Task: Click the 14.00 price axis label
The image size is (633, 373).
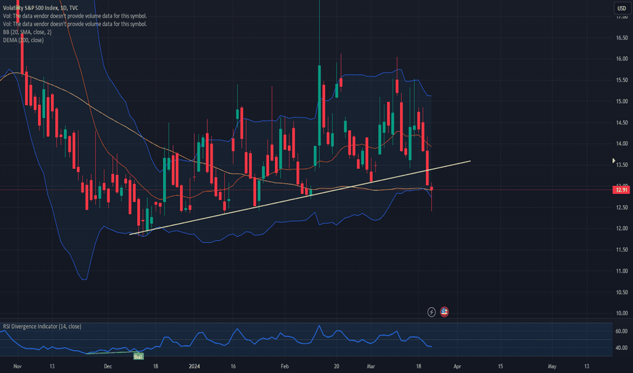Action: point(621,144)
